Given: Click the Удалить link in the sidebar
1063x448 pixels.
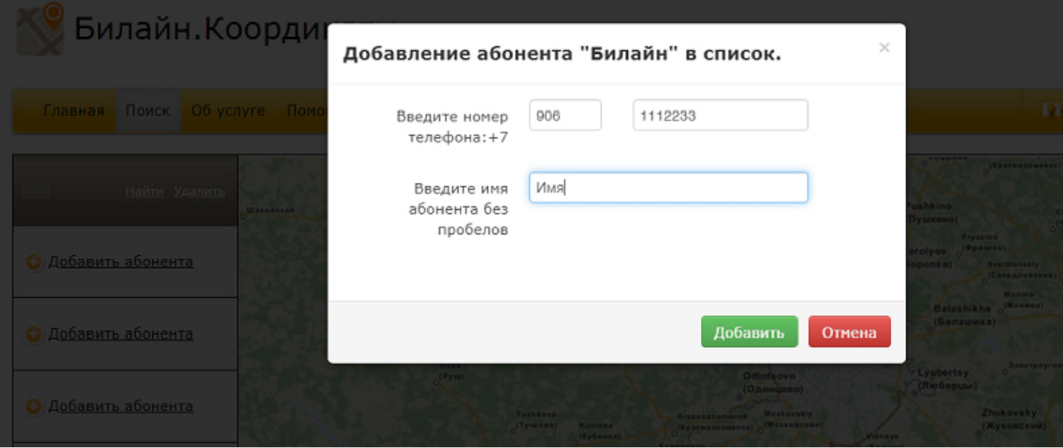Looking at the screenshot, I should pyautogui.click(x=199, y=191).
